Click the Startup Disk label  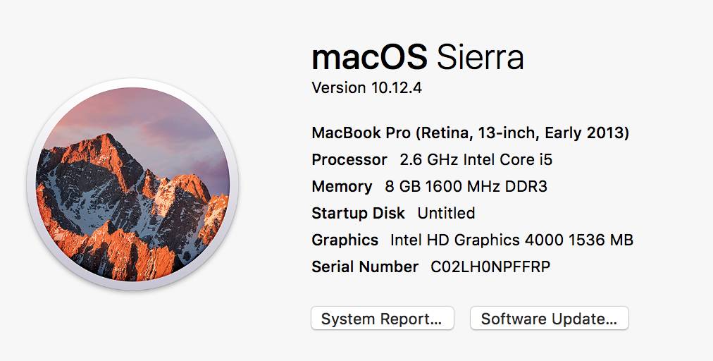(359, 213)
